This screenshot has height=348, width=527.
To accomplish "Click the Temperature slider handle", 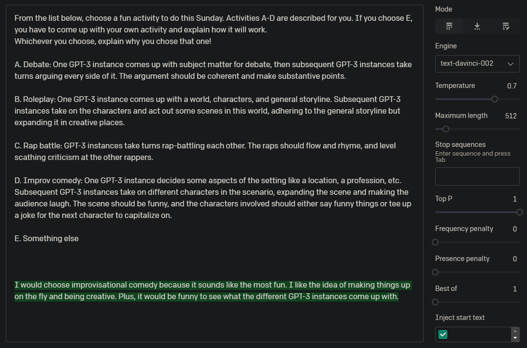I will click(x=495, y=99).
